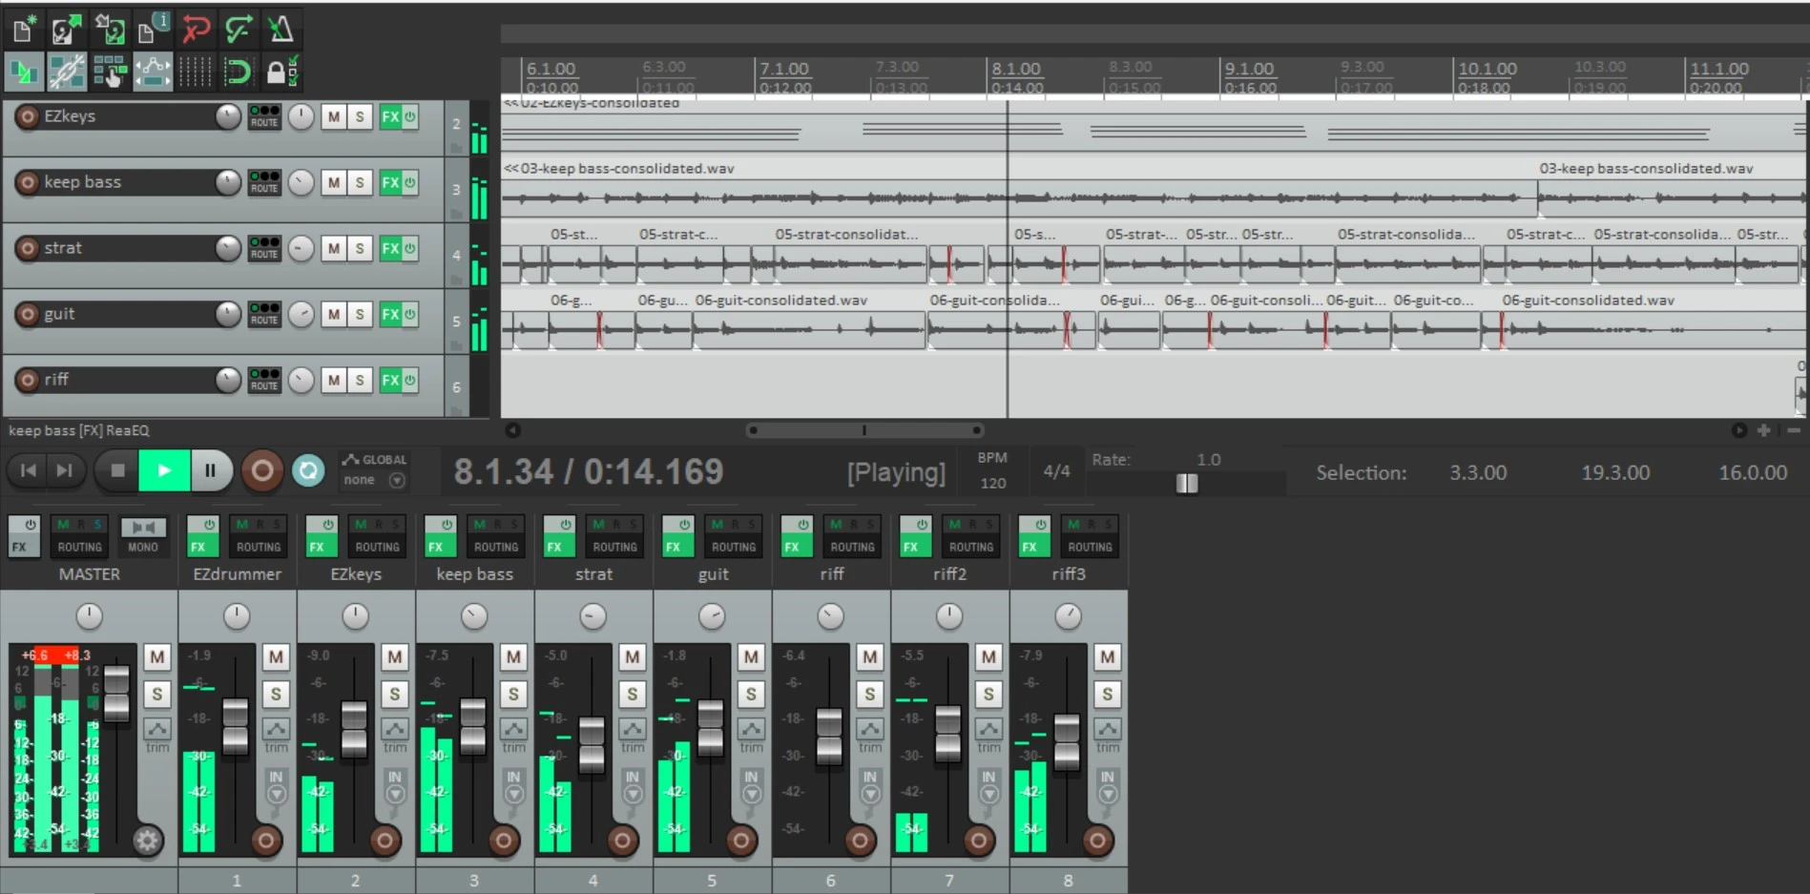
Task: Open project settings info icon
Action: pos(152,30)
